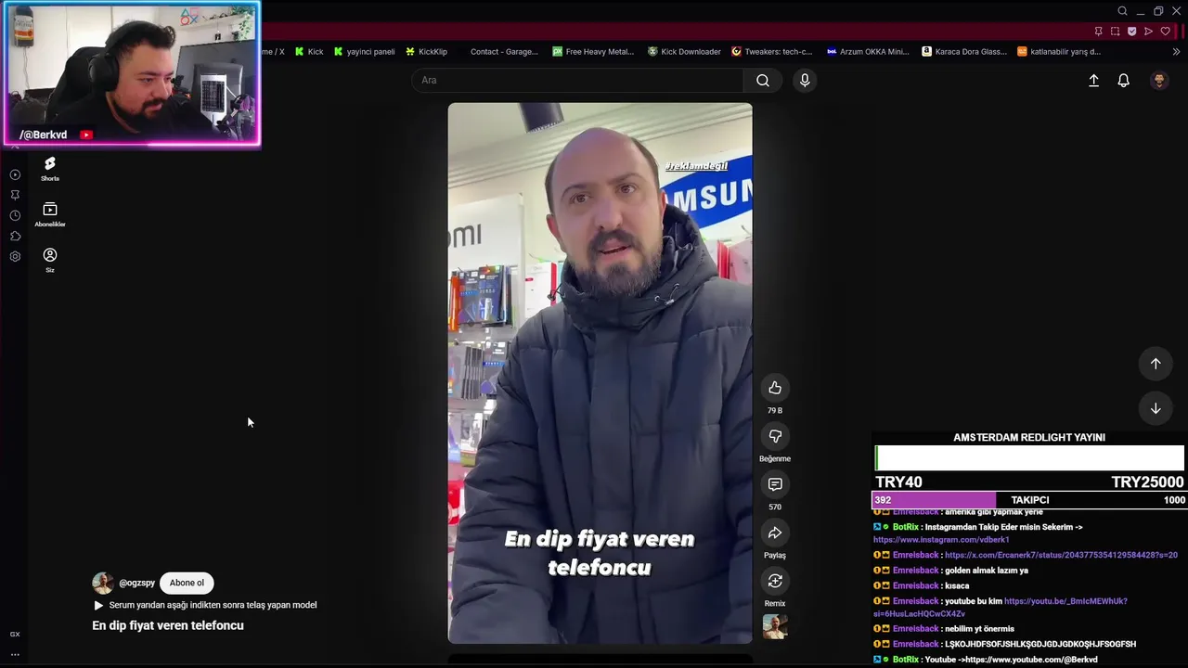
Task: Open the upload/create button
Action: 1093,81
